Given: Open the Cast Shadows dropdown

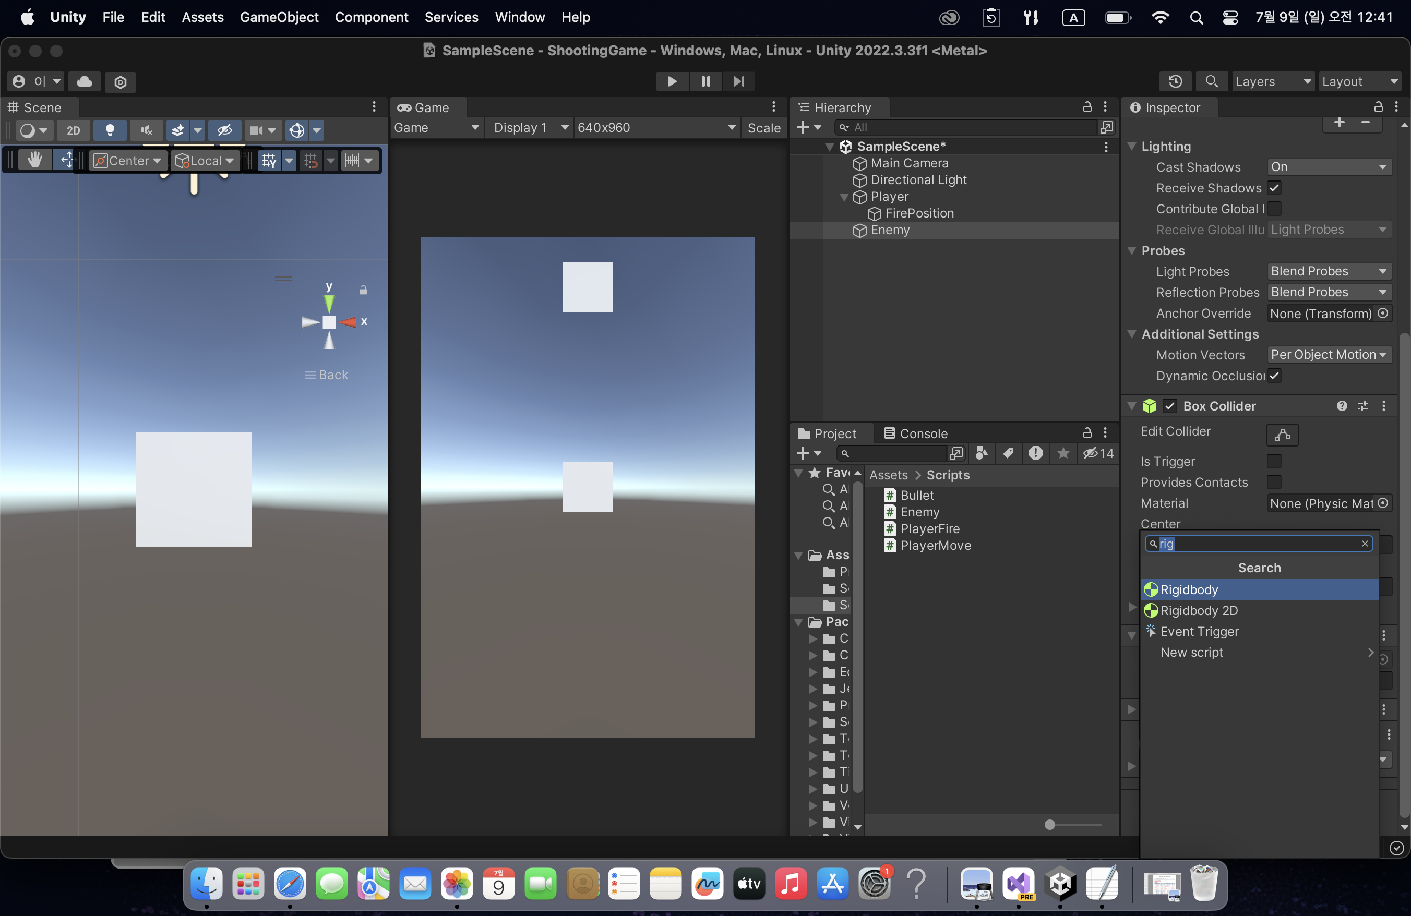Looking at the screenshot, I should (1328, 167).
